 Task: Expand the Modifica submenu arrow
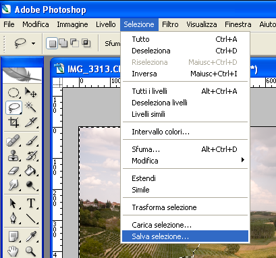243,160
